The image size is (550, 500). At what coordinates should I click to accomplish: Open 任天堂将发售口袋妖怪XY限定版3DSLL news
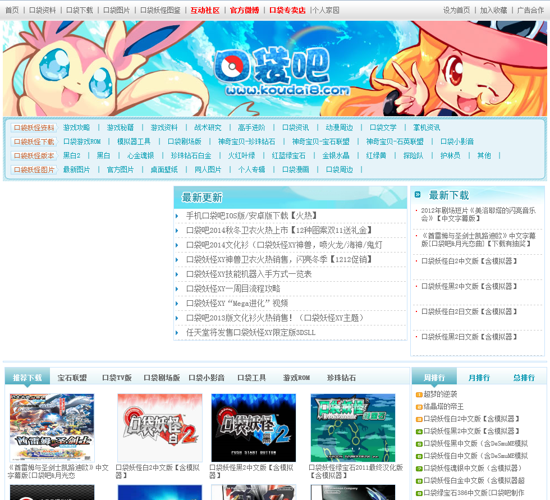click(x=250, y=333)
